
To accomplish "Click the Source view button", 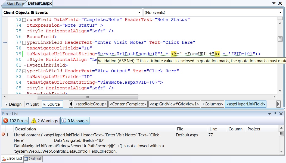I will [x=52, y=104].
